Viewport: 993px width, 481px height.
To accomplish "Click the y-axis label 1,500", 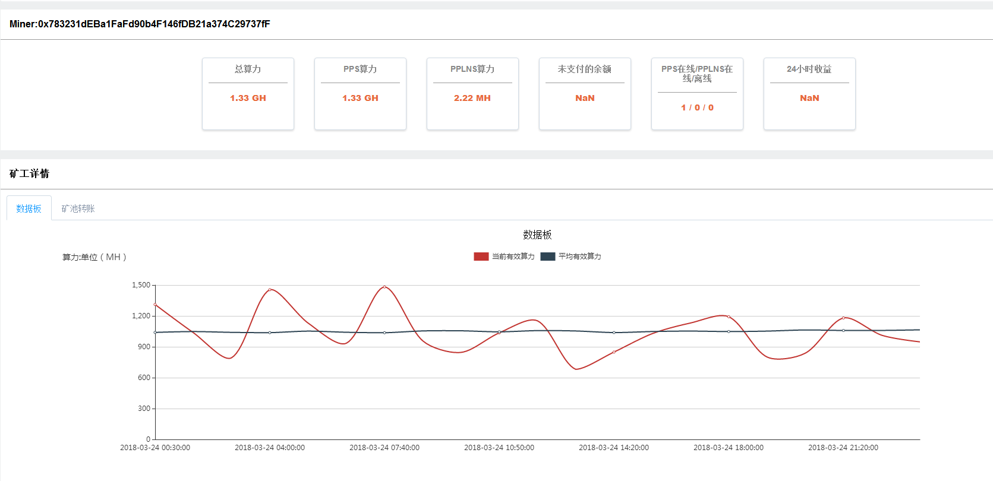I will [141, 285].
